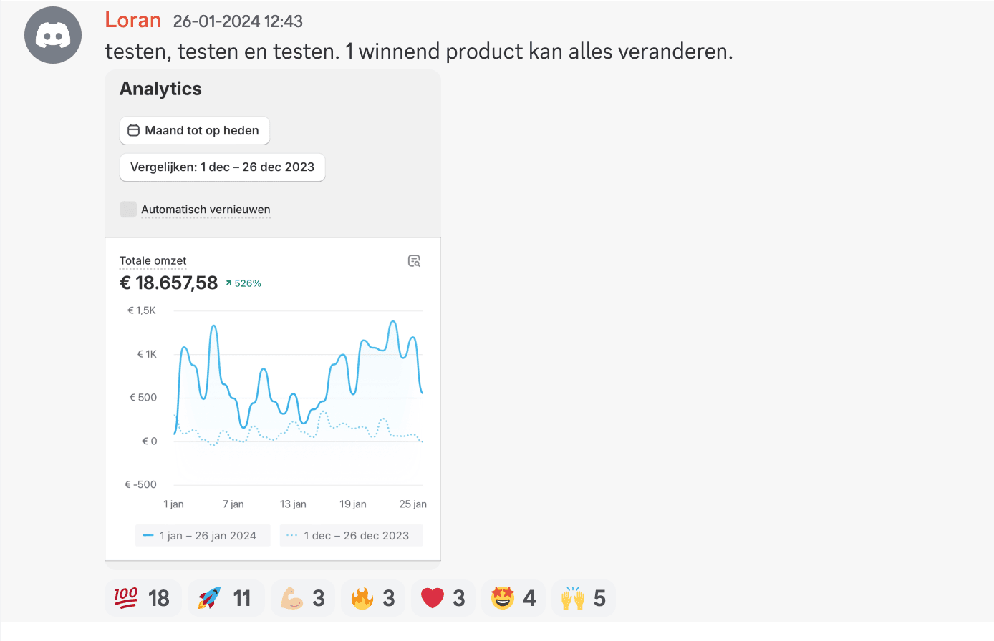Click the flexed biceps reaction
This screenshot has width=994, height=641.
pos(302,598)
